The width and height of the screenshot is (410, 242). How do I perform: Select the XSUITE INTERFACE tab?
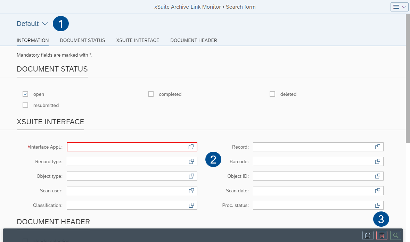coord(138,40)
